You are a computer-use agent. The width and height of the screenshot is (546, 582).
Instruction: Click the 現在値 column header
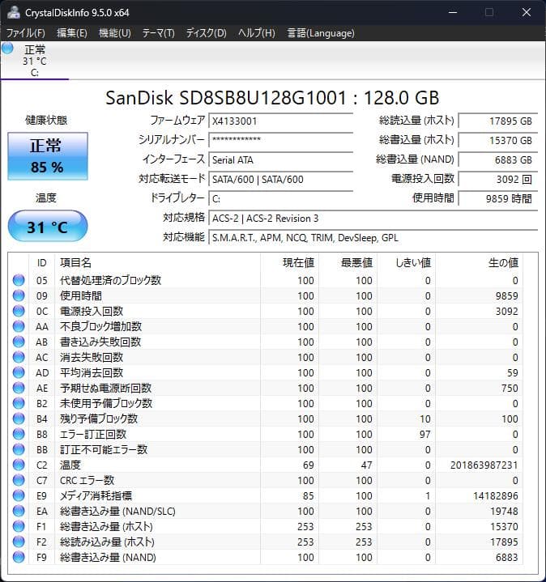pos(289,263)
